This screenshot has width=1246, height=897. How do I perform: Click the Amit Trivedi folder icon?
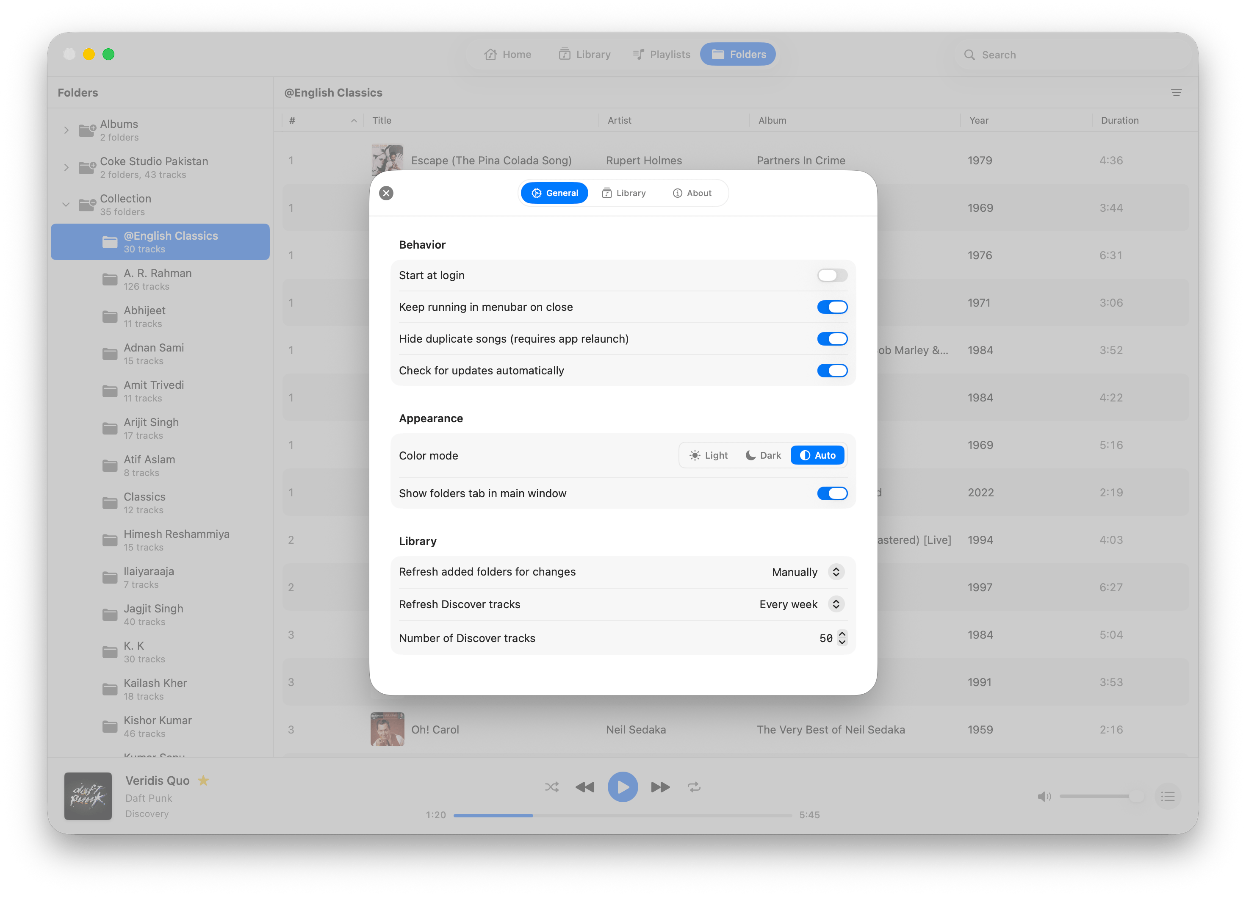110,392
